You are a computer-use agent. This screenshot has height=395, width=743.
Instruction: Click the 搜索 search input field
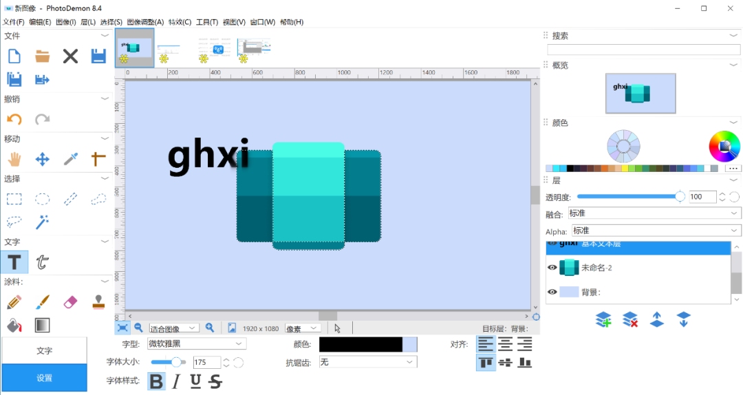643,50
